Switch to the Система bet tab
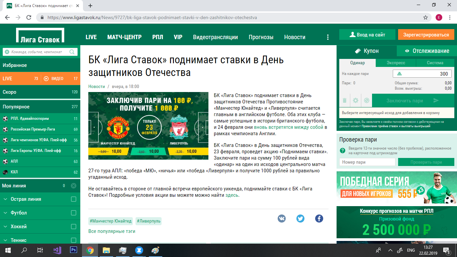 [x=435, y=63]
